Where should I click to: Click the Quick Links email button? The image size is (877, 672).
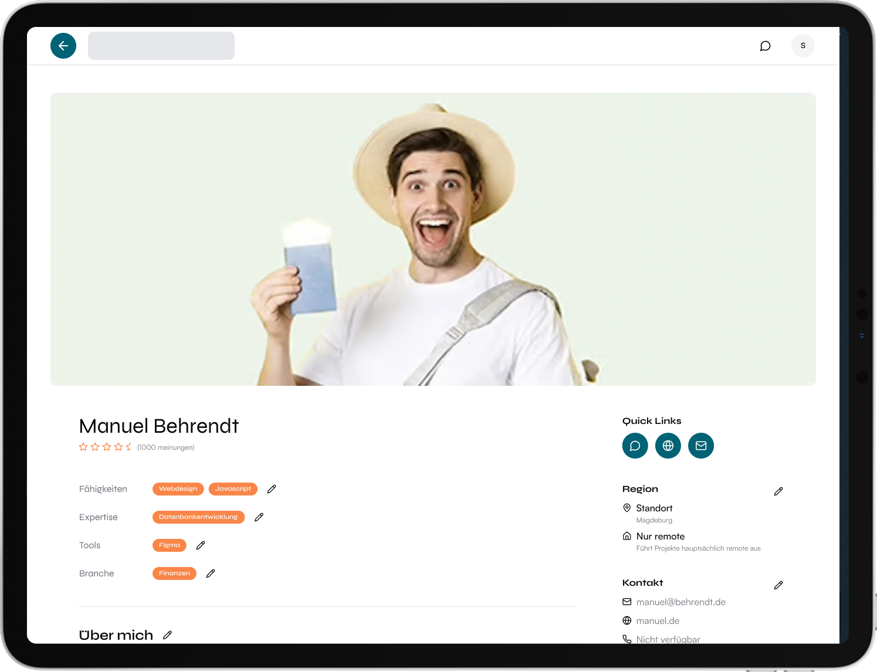pos(700,446)
